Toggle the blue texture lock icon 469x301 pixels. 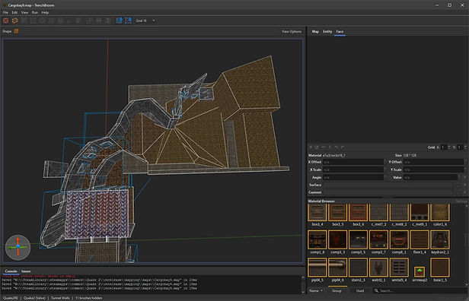click(x=119, y=21)
